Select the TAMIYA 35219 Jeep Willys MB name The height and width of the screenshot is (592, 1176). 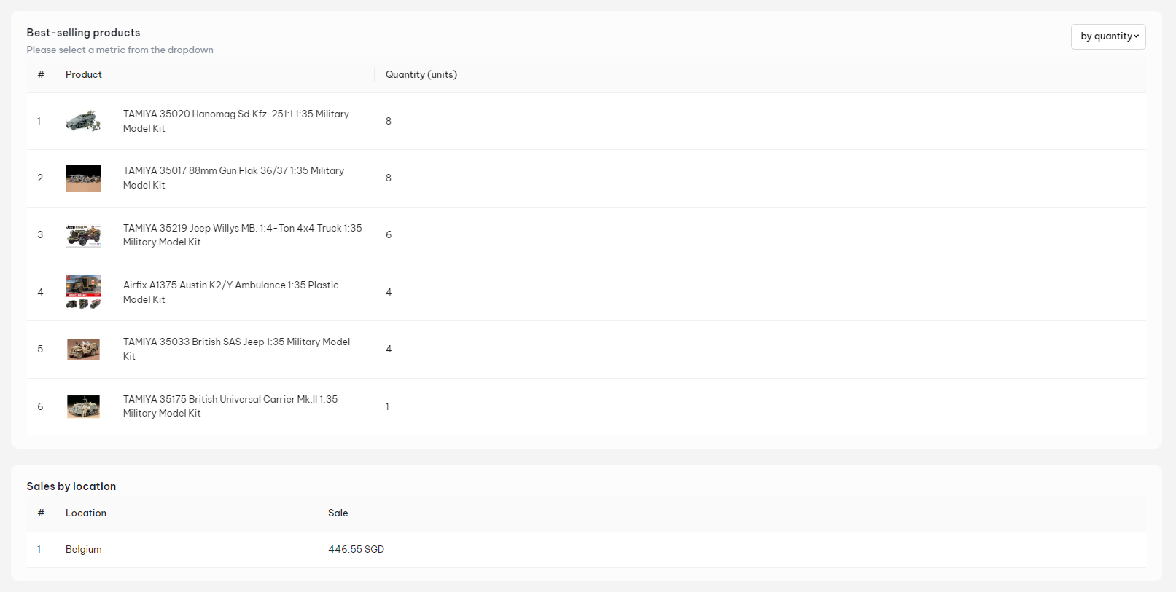point(242,235)
